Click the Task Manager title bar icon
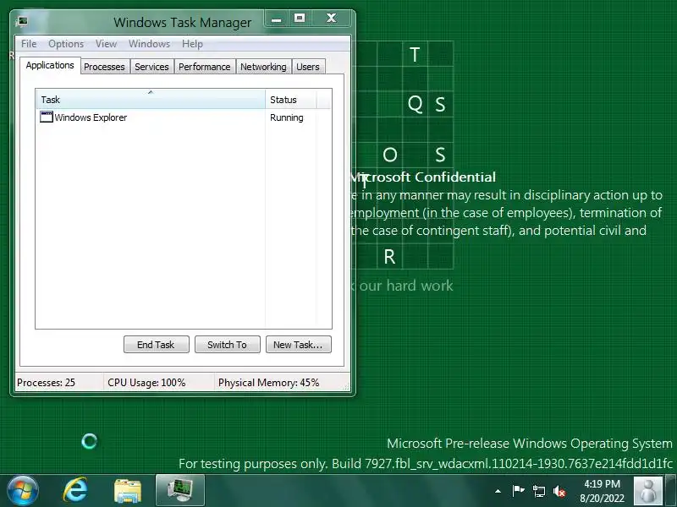677x507 pixels. (22, 22)
